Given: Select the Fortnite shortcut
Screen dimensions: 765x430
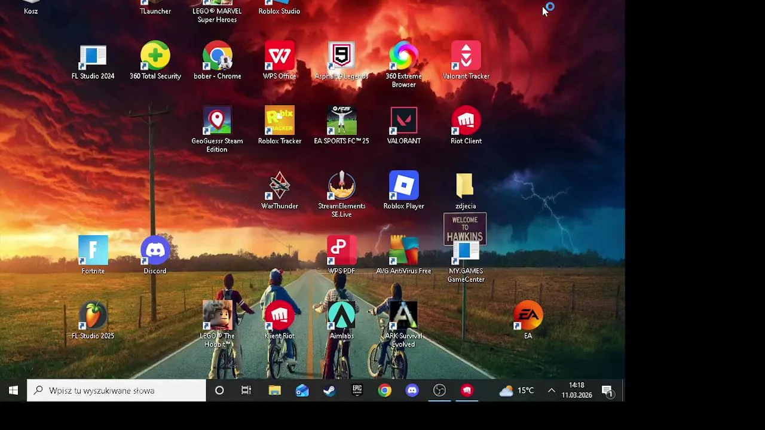Looking at the screenshot, I should click(x=93, y=256).
